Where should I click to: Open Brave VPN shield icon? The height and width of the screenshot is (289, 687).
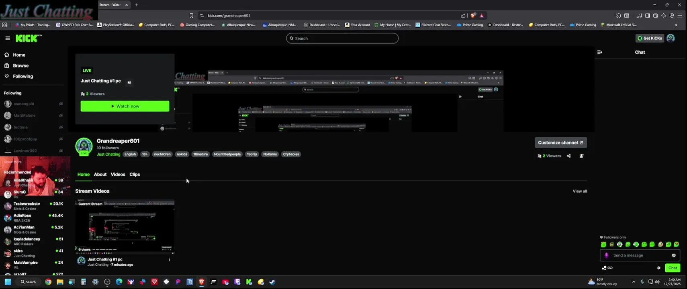tap(671, 15)
